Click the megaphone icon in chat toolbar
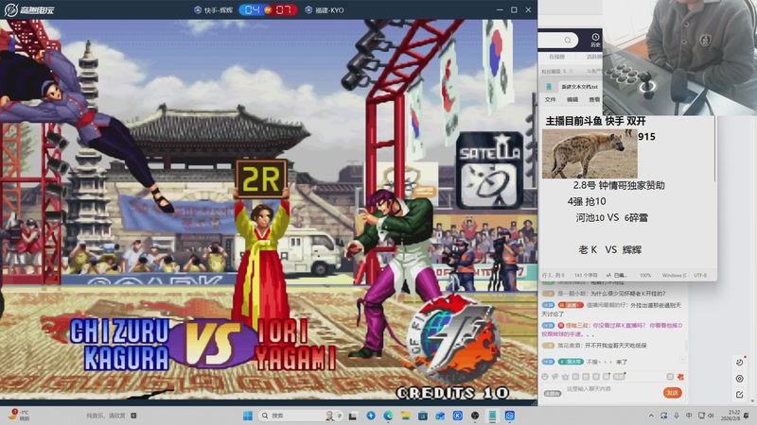 tap(555, 377)
